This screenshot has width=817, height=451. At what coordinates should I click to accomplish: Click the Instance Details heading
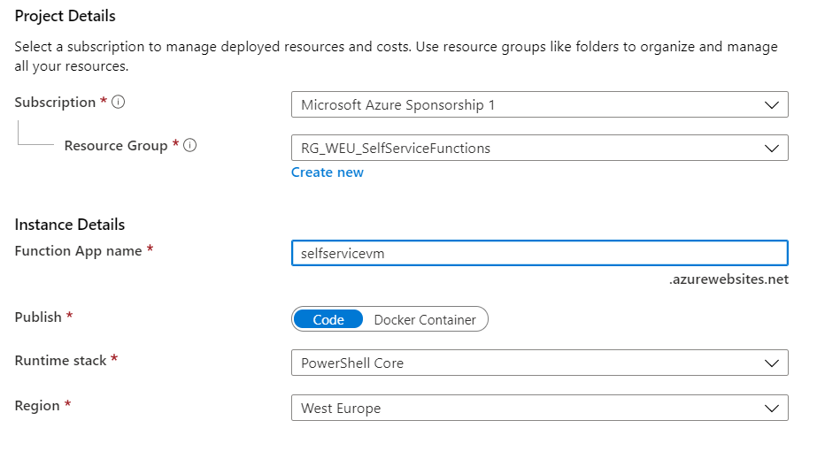click(x=70, y=225)
